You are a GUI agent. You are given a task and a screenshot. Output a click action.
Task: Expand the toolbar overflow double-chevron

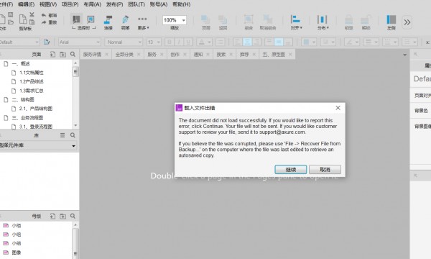(407, 22)
